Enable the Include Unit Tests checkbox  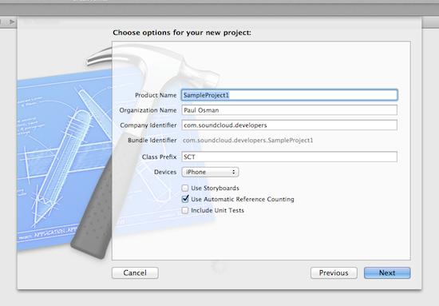185,210
